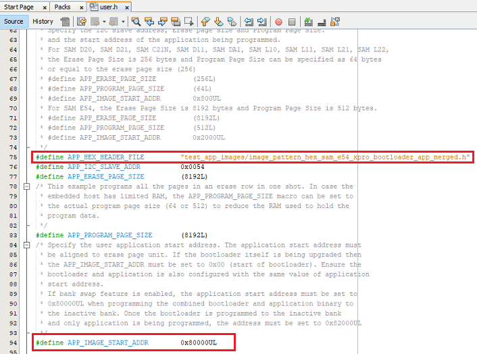
Task: Go to Previous Bookmark icon
Action: pos(205,22)
